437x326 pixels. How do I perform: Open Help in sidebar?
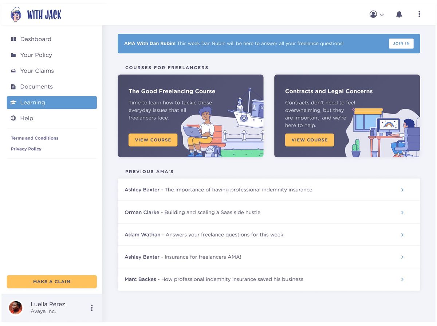(x=52, y=118)
